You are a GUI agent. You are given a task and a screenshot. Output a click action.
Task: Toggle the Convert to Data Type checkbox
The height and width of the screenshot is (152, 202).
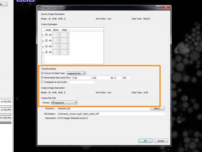pyautogui.click(x=42, y=73)
